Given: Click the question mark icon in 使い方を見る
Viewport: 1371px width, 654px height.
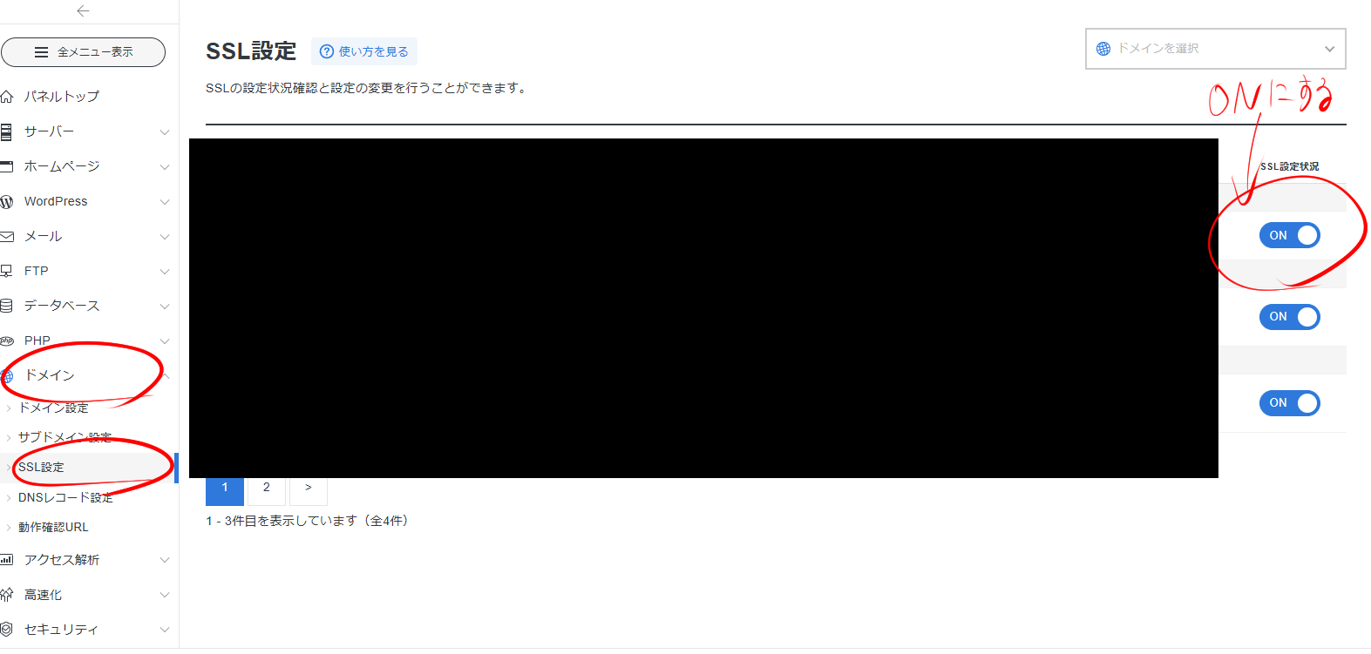Looking at the screenshot, I should pos(327,51).
